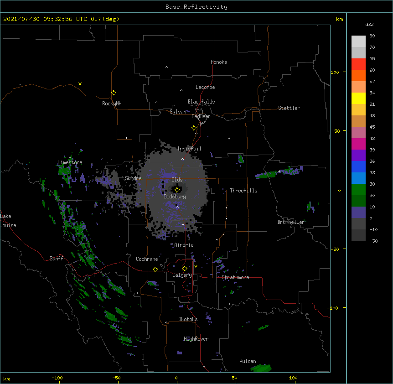
Task: Click the green echo patch below Vulcan
Action: coord(261,368)
